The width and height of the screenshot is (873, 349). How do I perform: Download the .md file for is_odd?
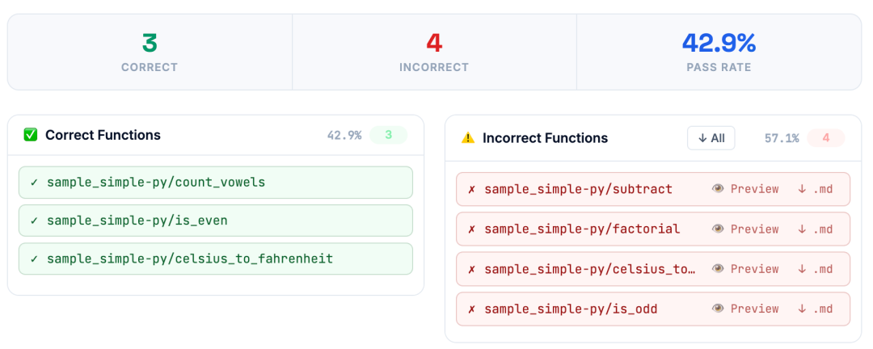point(815,309)
